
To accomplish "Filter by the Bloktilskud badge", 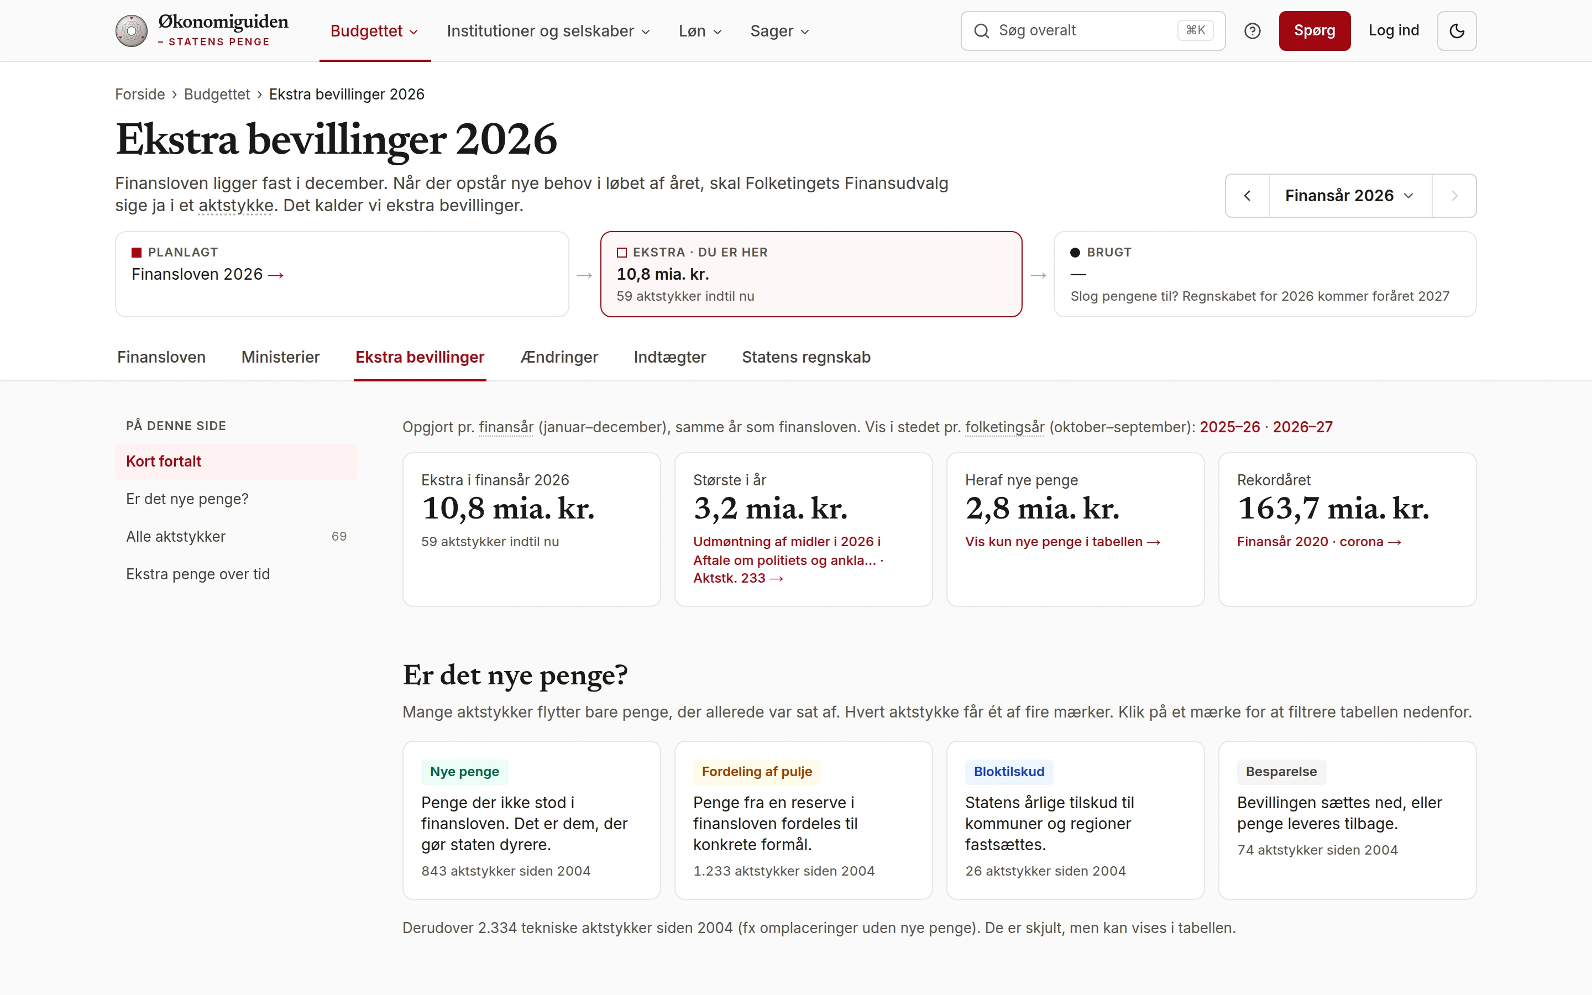I will [1008, 771].
